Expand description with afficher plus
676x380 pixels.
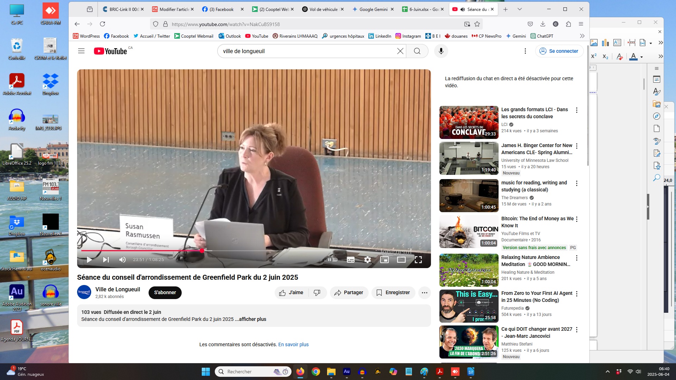pyautogui.click(x=252, y=319)
